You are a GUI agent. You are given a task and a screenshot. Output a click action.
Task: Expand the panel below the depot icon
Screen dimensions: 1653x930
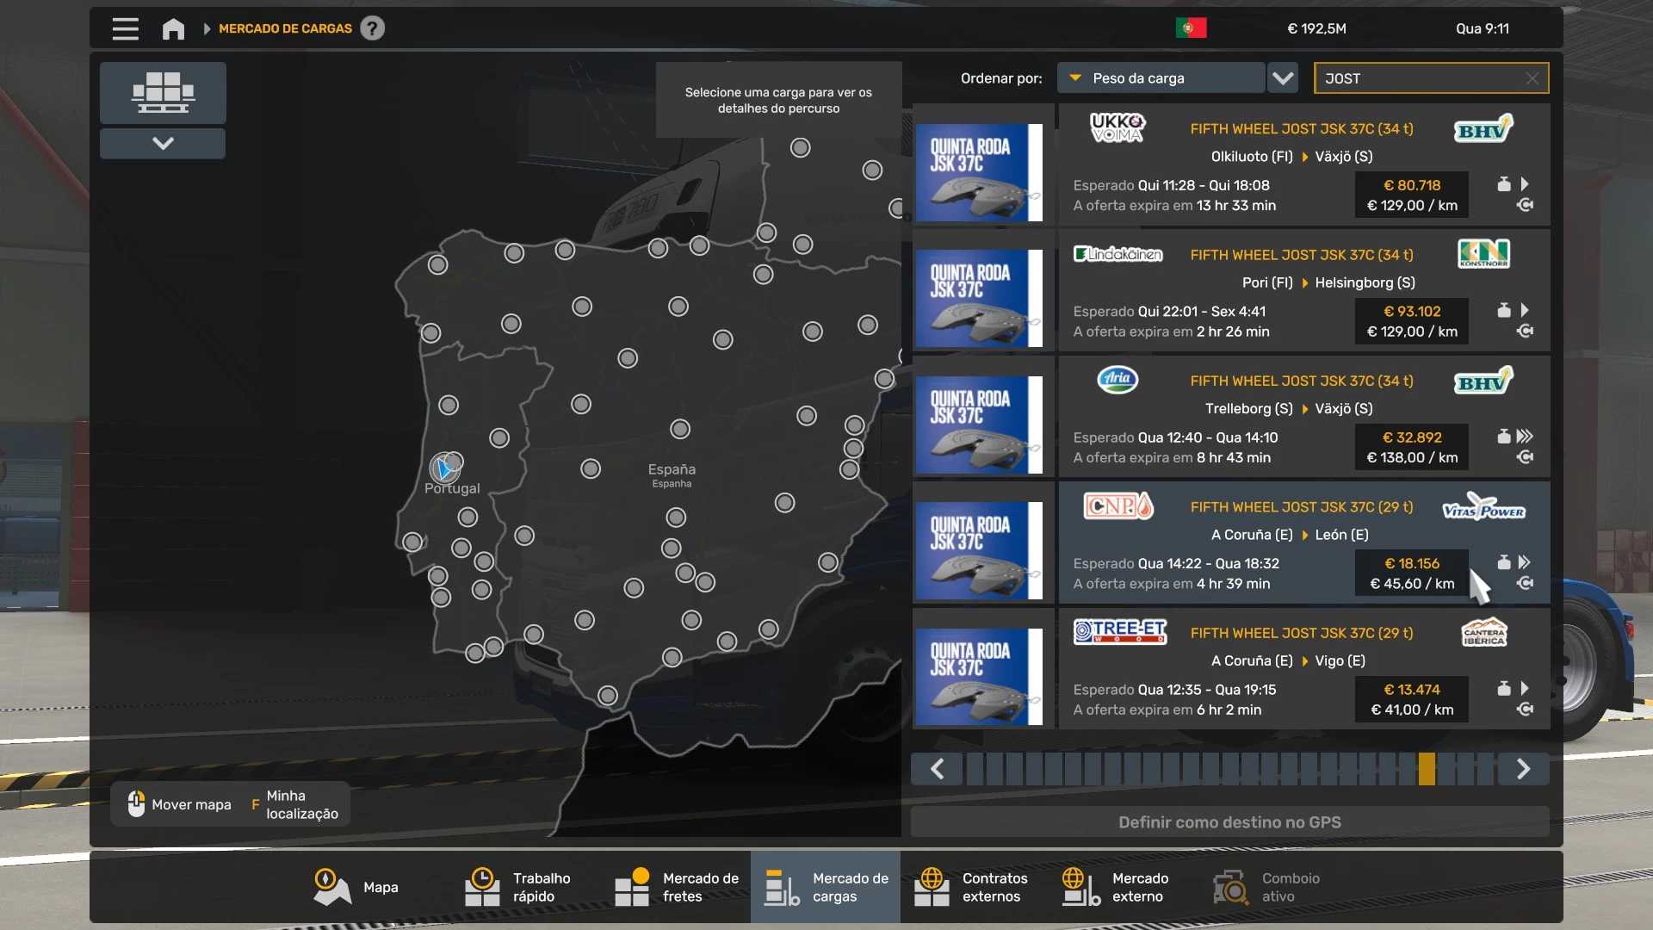(x=163, y=144)
